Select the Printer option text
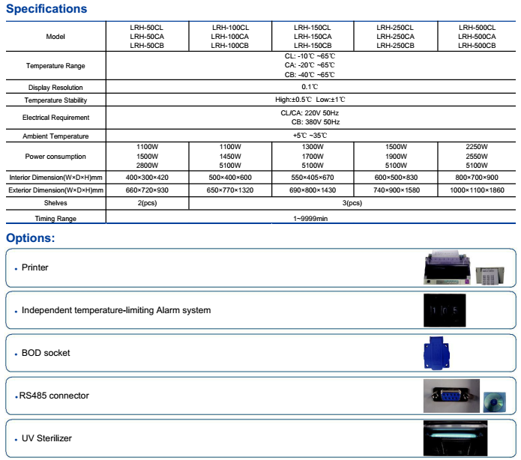Image resolution: width=521 pixels, height=460 pixels. coord(35,267)
